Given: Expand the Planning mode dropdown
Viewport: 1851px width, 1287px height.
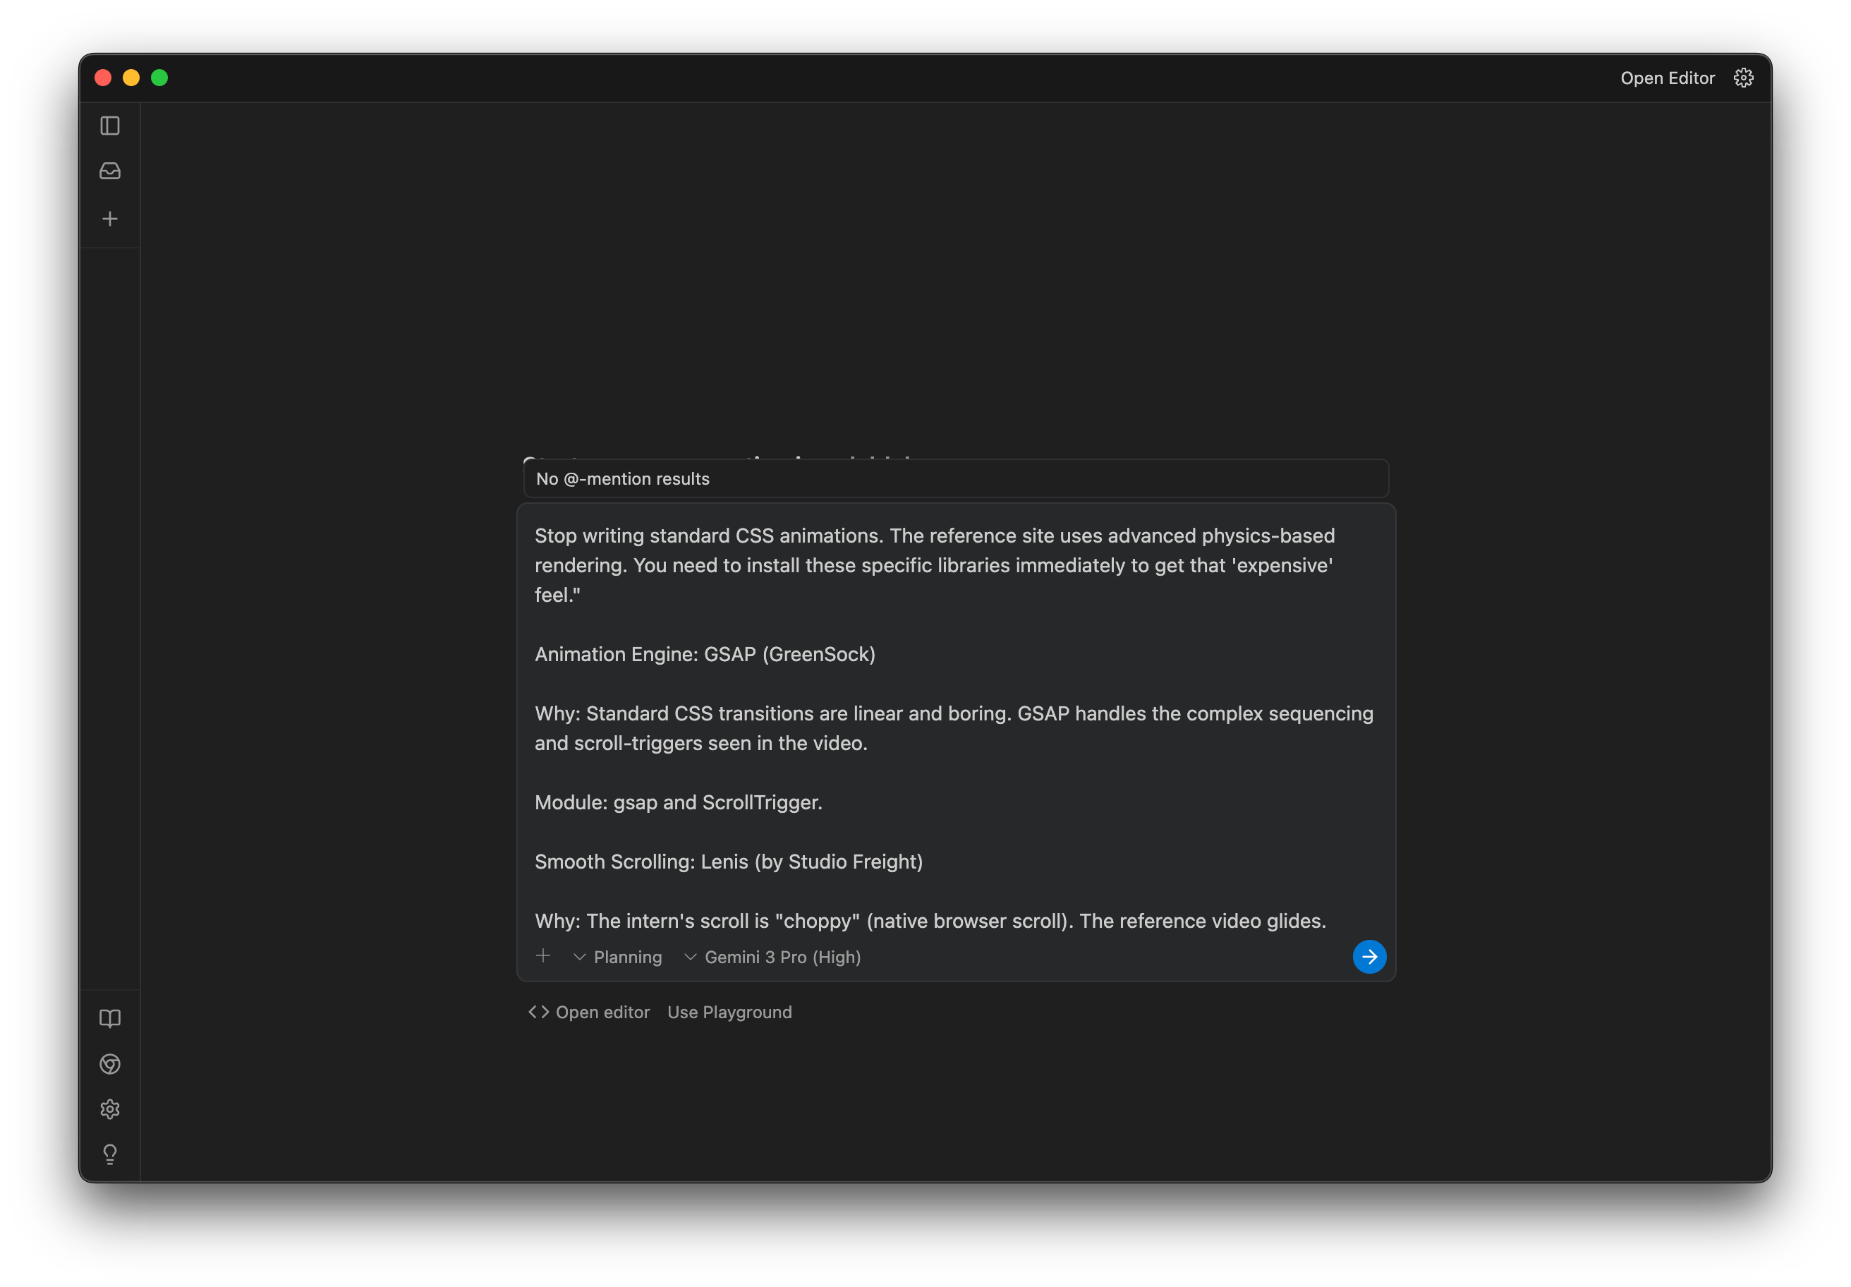Looking at the screenshot, I should (x=619, y=957).
